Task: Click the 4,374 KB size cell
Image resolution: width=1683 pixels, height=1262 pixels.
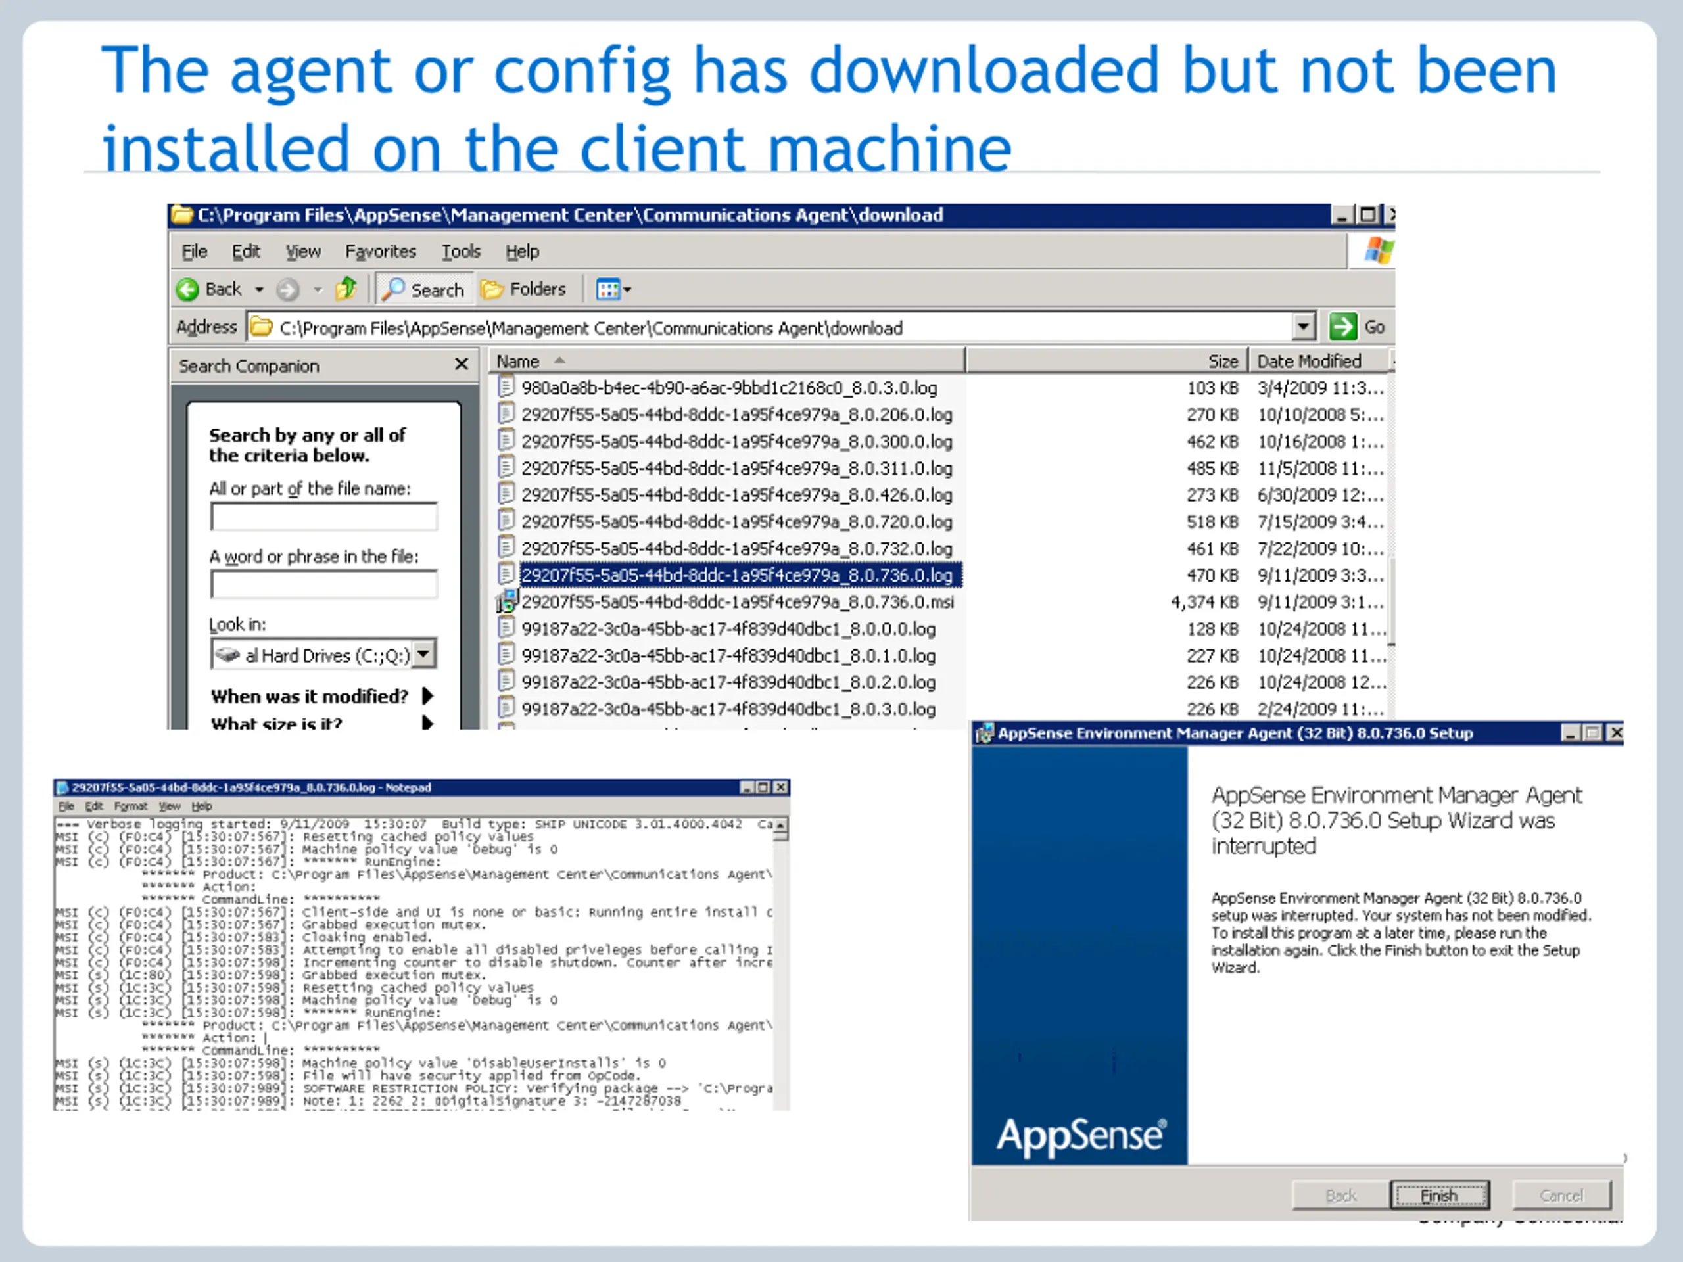Action: pos(1204,603)
